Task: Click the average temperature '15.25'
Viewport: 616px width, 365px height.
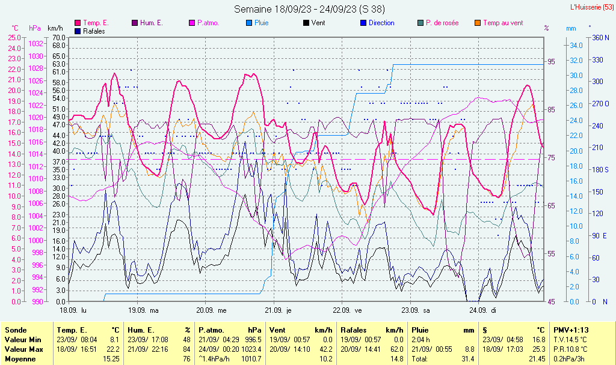Action: pos(111,359)
